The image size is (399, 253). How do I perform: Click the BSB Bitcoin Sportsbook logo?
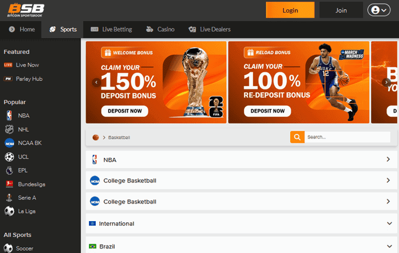coord(26,10)
